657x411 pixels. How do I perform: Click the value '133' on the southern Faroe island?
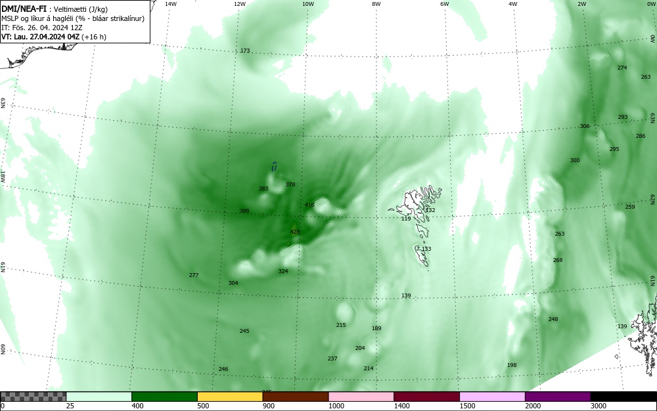pos(426,249)
